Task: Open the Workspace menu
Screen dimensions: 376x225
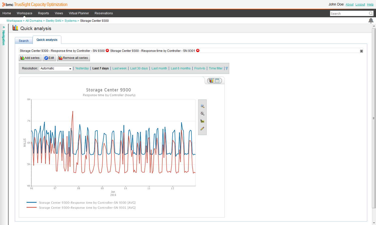Action: pyautogui.click(x=25, y=13)
